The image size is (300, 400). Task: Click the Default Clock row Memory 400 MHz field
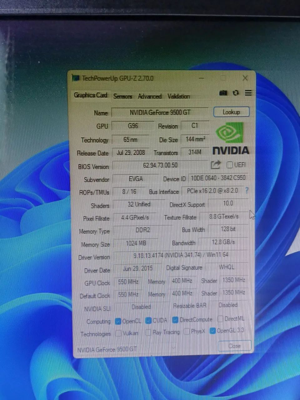(x=182, y=293)
